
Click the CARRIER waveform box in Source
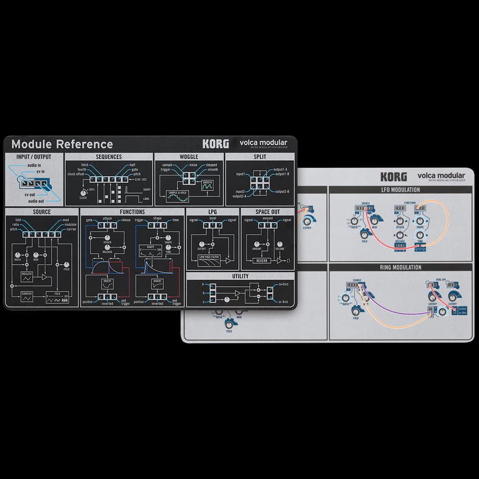(27, 297)
